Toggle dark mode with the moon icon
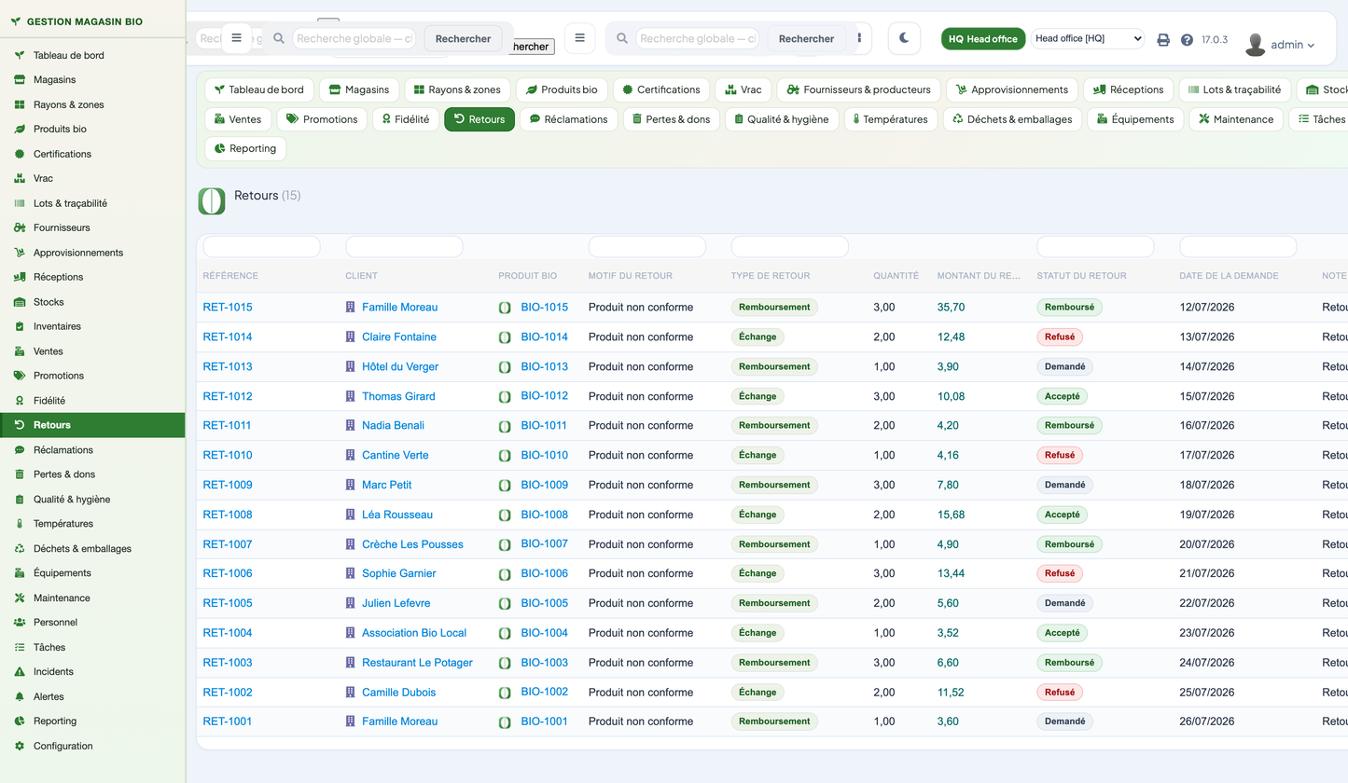This screenshot has height=783, width=1348. click(904, 38)
